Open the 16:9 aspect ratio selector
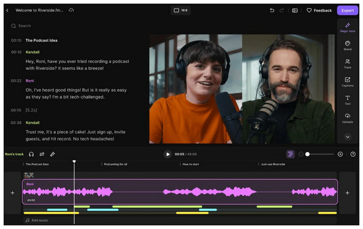The image size is (363, 229). coord(180,10)
